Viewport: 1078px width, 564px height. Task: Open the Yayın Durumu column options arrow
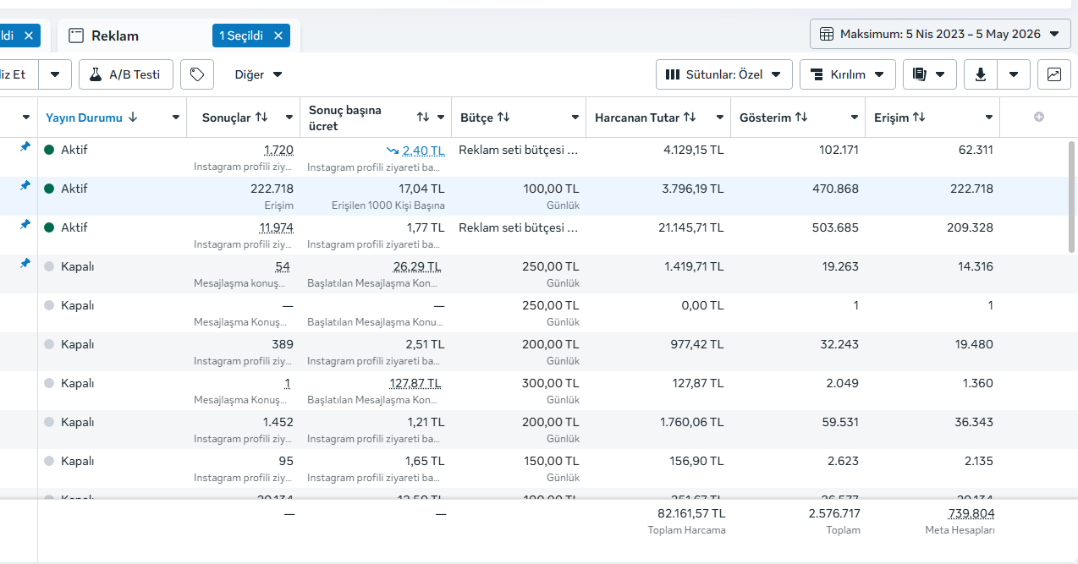pos(176,118)
